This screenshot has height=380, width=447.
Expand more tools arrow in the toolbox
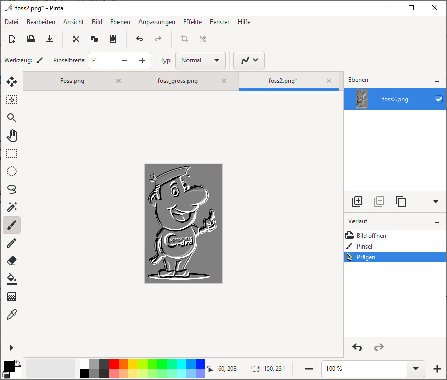tap(11, 348)
